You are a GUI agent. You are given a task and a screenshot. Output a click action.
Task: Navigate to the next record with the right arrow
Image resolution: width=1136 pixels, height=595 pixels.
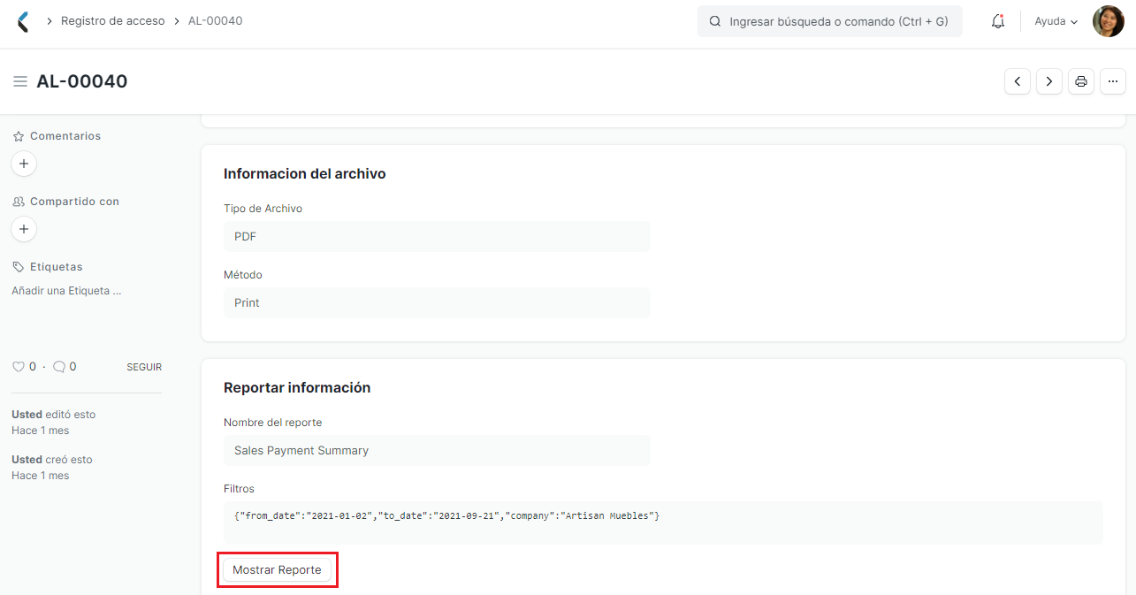pyautogui.click(x=1048, y=80)
